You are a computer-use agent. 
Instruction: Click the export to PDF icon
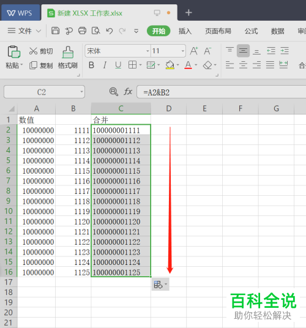click(x=69, y=31)
